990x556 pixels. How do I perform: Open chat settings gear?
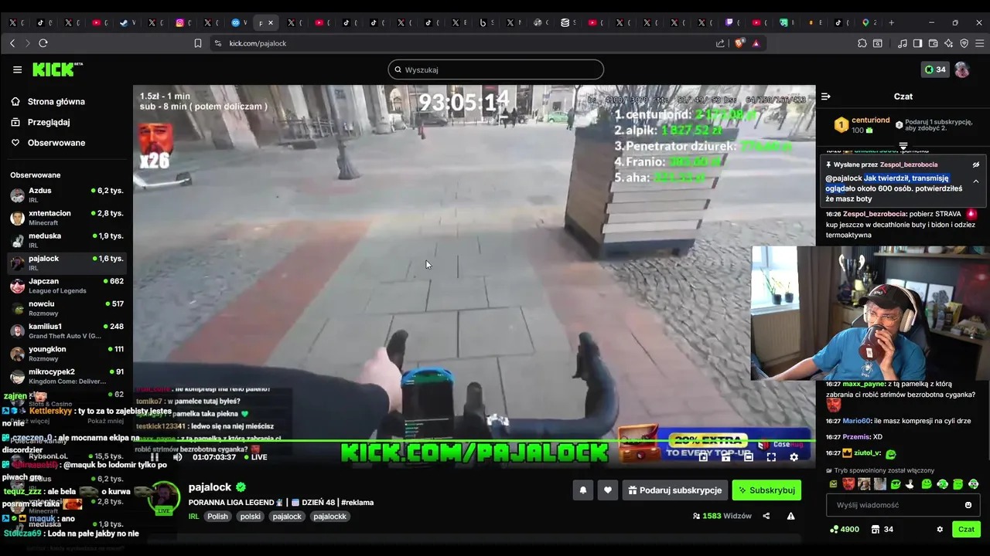tap(940, 529)
